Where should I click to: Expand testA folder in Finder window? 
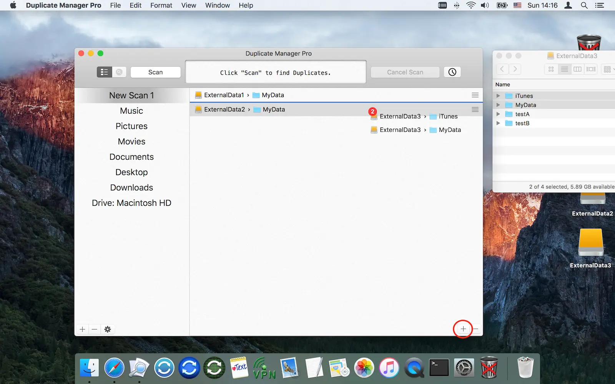(498, 114)
